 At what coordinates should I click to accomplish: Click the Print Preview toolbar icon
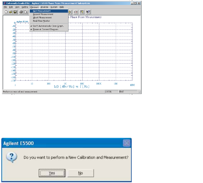click(26, 12)
